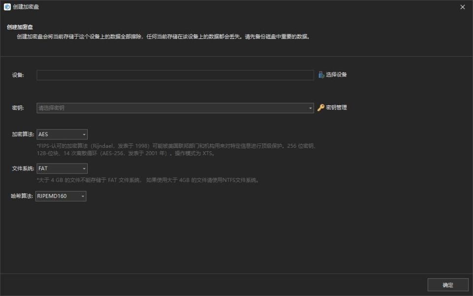This screenshot has height=296, width=473.
Task: Click the 确定 confirm button
Action: click(448, 285)
